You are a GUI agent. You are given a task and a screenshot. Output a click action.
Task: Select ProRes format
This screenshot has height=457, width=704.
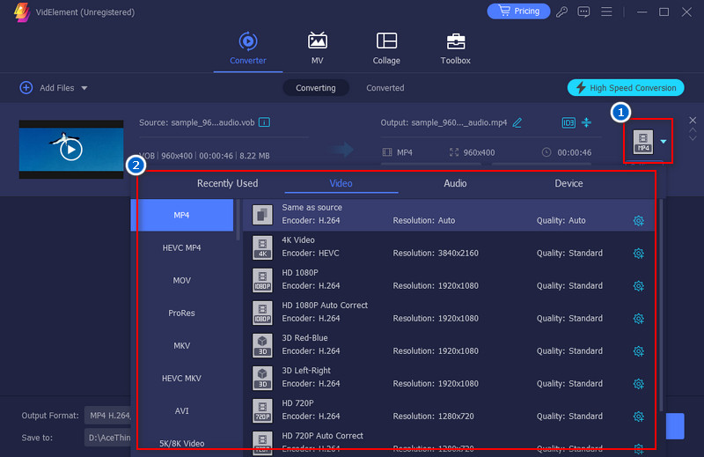[x=182, y=313]
